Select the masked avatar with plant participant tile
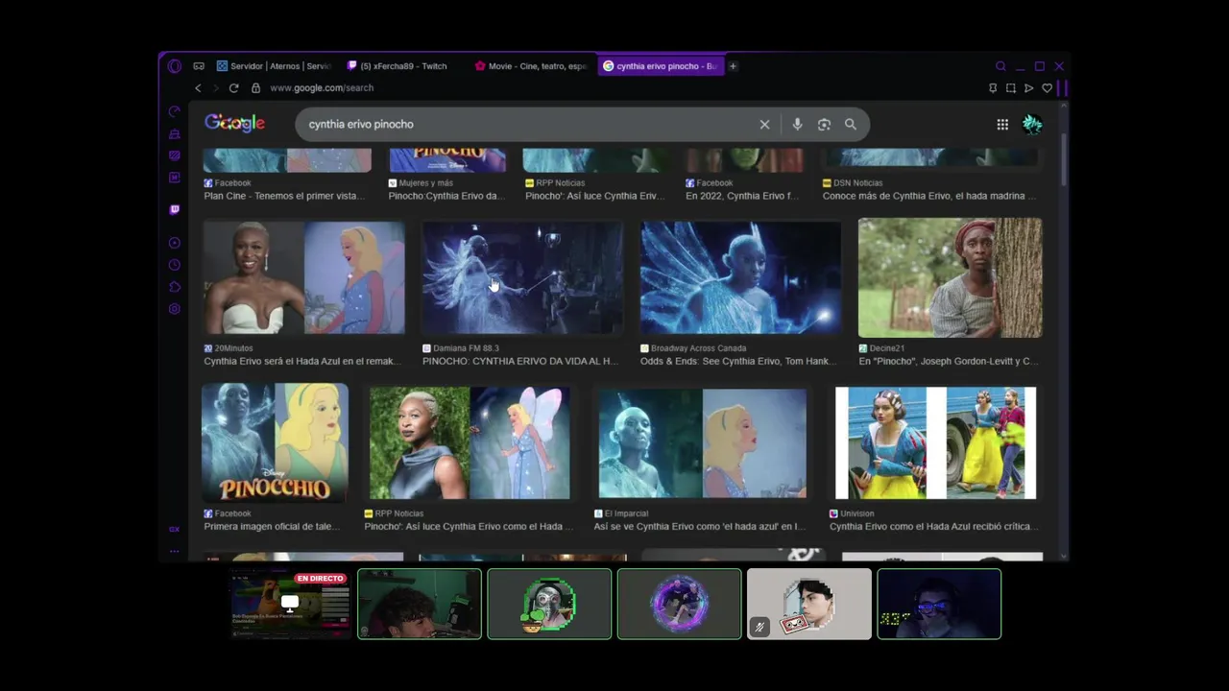This screenshot has height=691, width=1229. point(549,604)
